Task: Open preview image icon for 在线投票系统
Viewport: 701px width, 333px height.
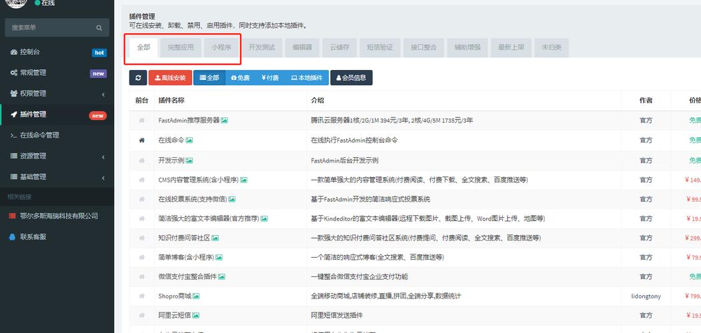Action: 232,199
